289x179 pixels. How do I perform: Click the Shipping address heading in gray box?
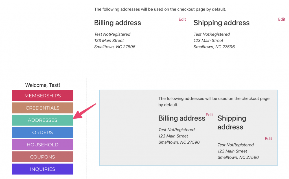(231, 123)
